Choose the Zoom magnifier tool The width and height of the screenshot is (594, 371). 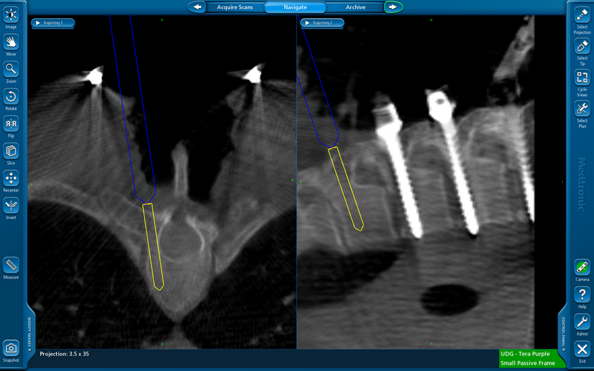[x=11, y=69]
